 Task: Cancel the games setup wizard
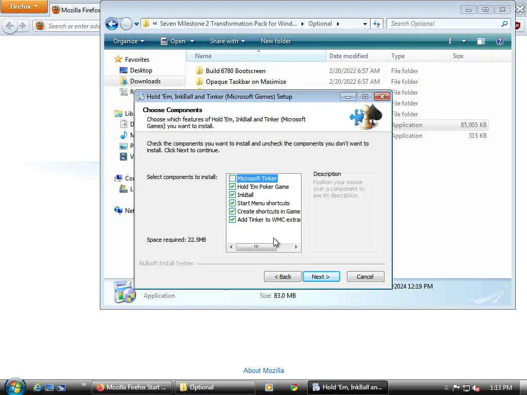click(365, 276)
